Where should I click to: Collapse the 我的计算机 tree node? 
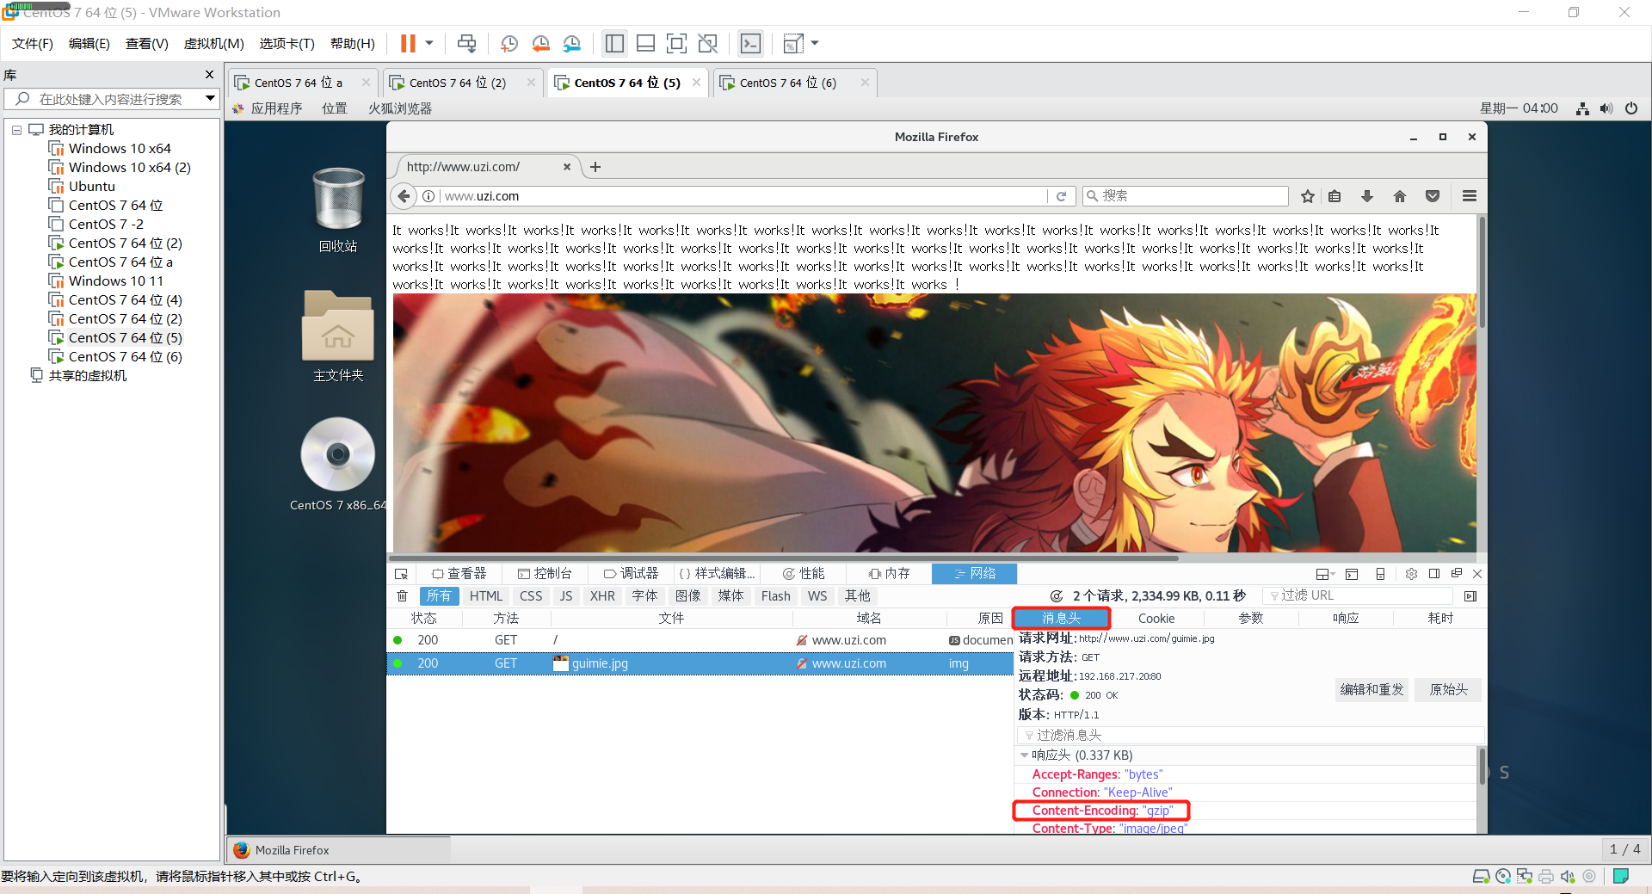pos(16,130)
